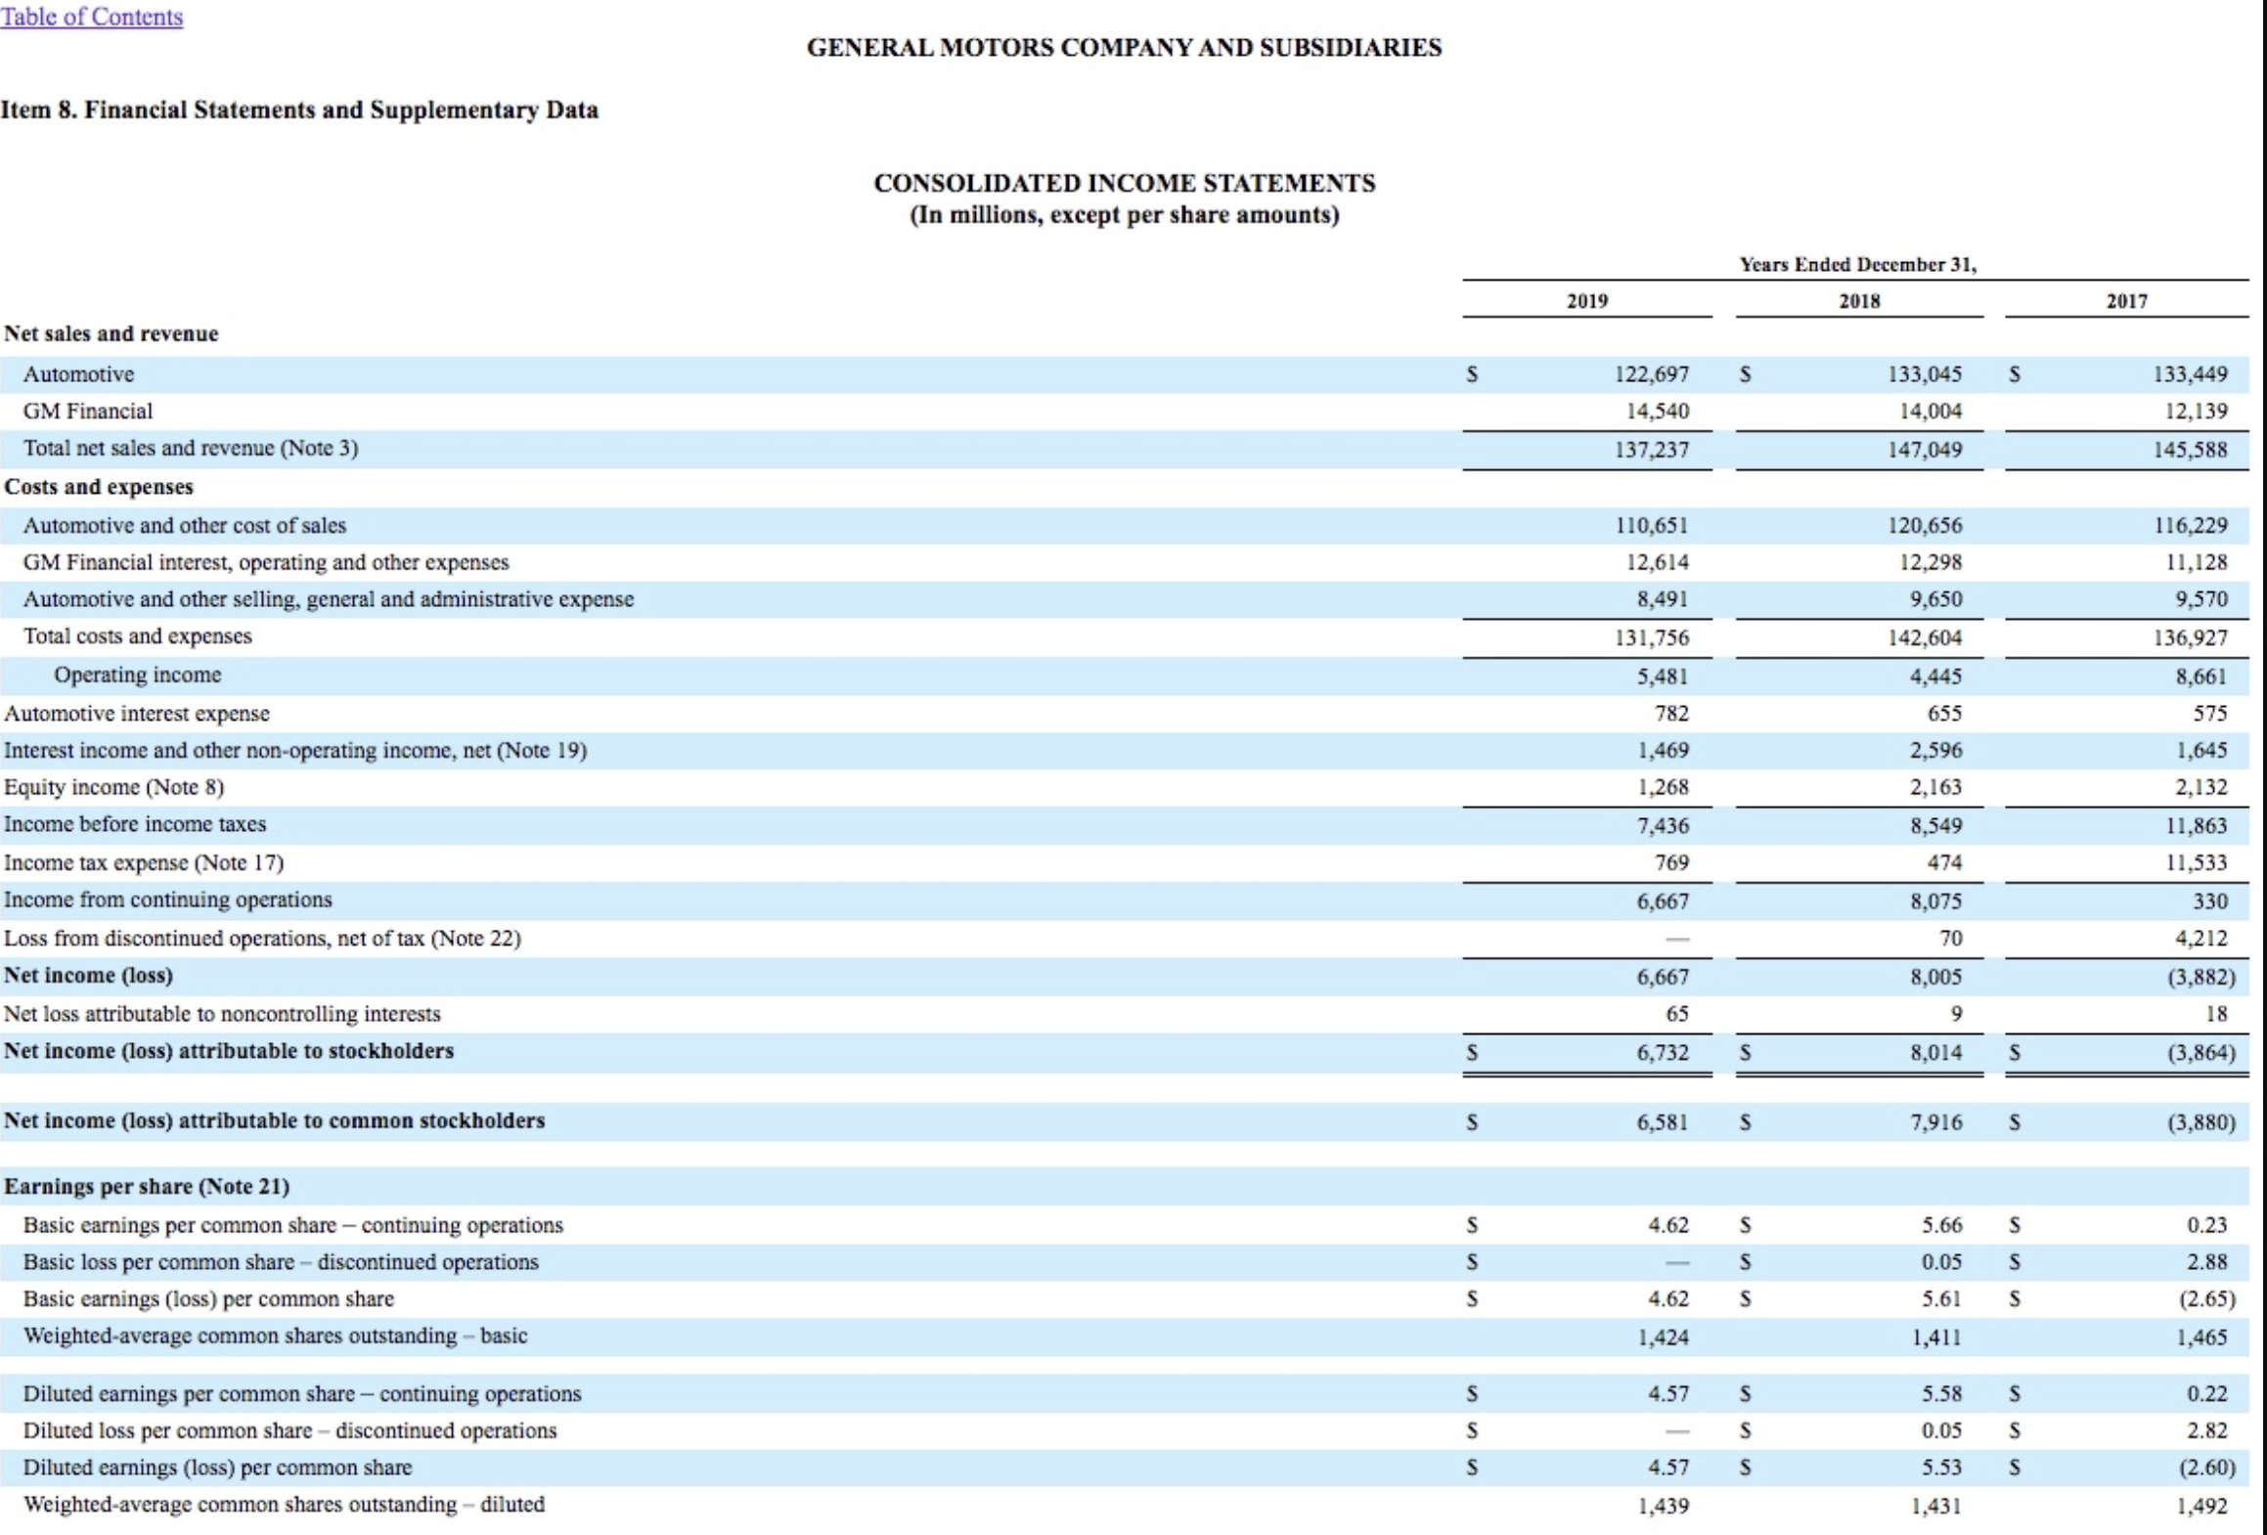The image size is (2267, 1535).
Task: Click the Operating income row label
Action: tap(137, 676)
